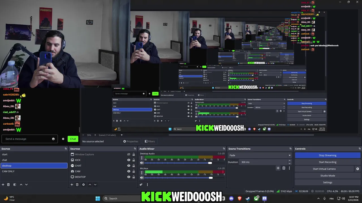Image resolution: width=362 pixels, height=203 pixels.
Task: Mute Desktop Audio speaker icon
Action: (x=142, y=163)
